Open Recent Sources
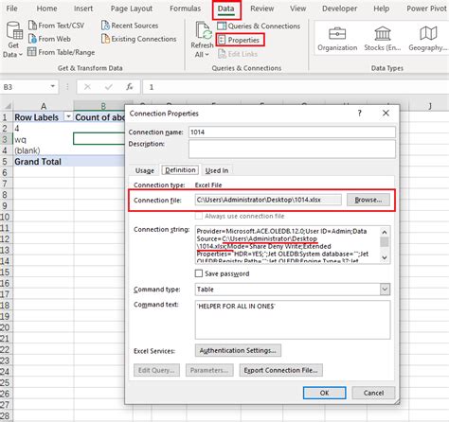Screen dimensions: 449x422 point(130,26)
